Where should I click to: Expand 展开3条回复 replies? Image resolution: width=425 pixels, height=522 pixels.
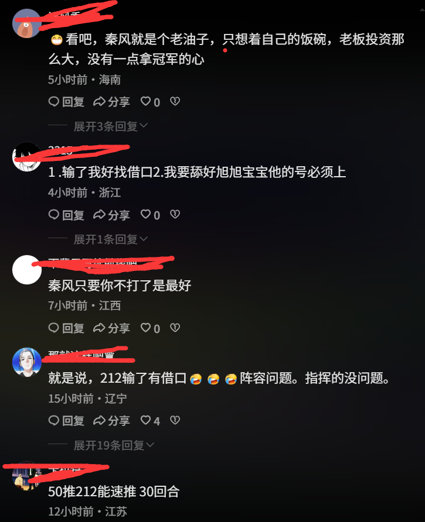pyautogui.click(x=110, y=126)
